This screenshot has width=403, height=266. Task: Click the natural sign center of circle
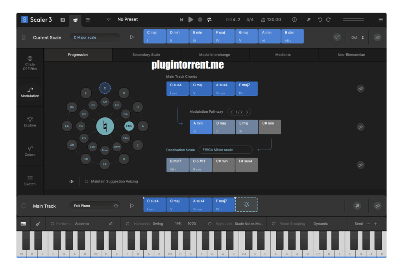click(x=105, y=126)
